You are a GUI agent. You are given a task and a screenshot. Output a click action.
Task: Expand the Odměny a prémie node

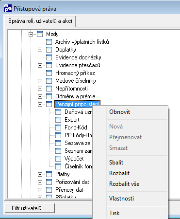pyautogui.click(x=40, y=96)
